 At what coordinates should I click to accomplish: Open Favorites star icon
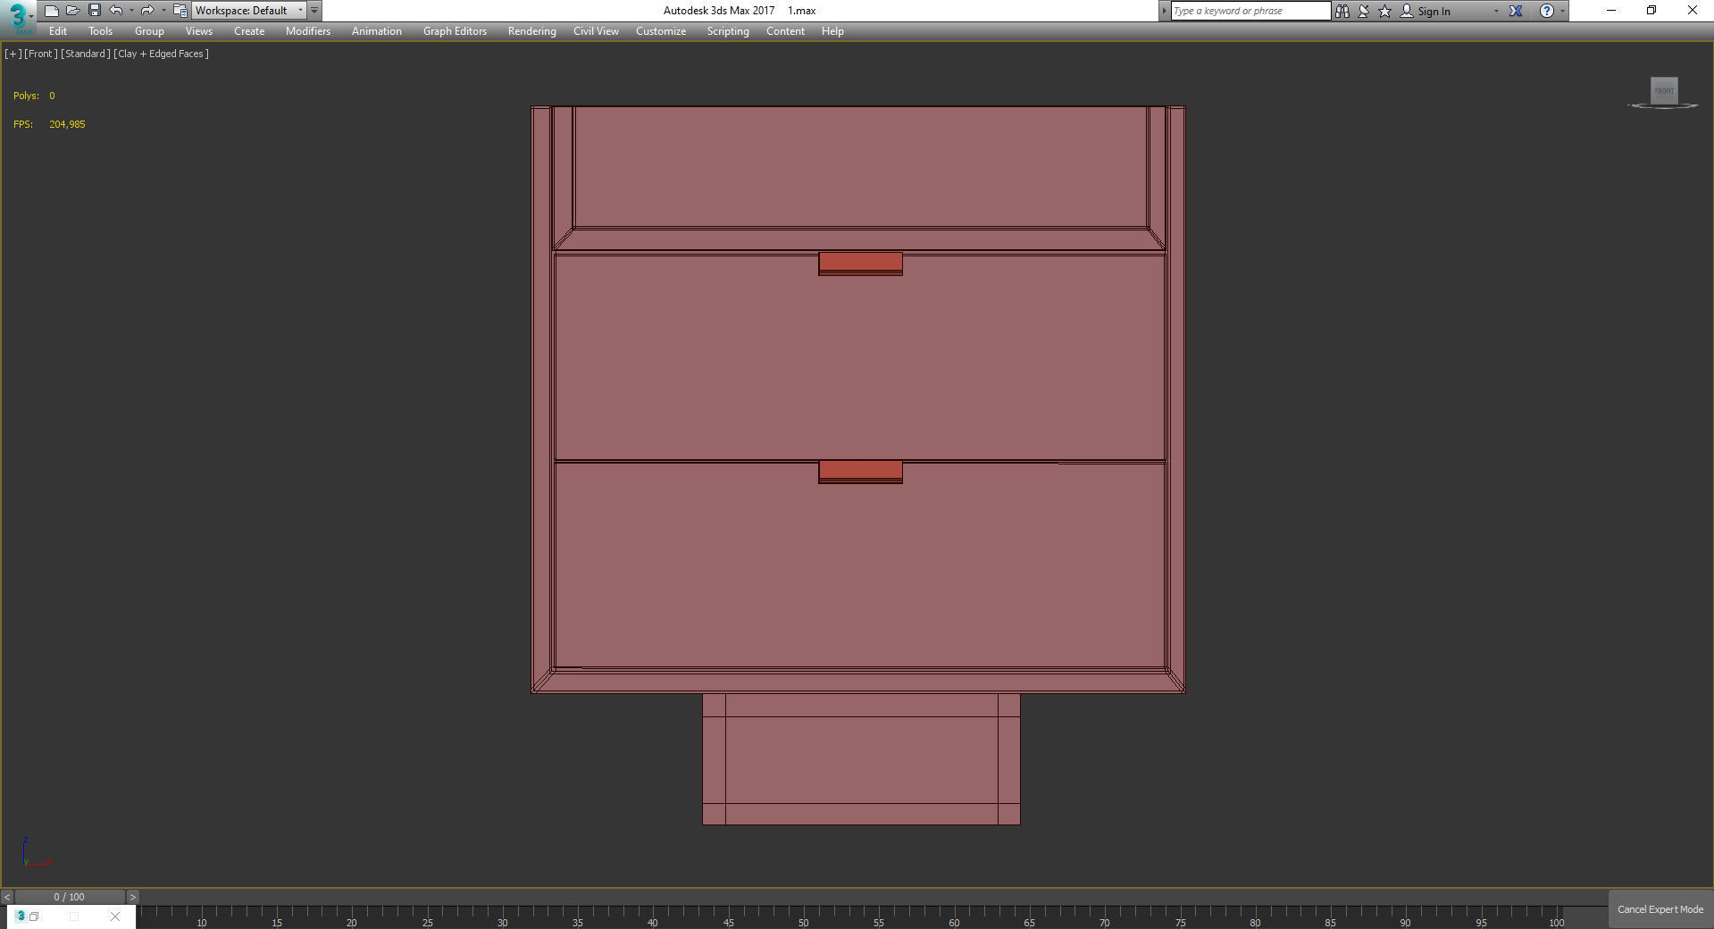coord(1385,11)
